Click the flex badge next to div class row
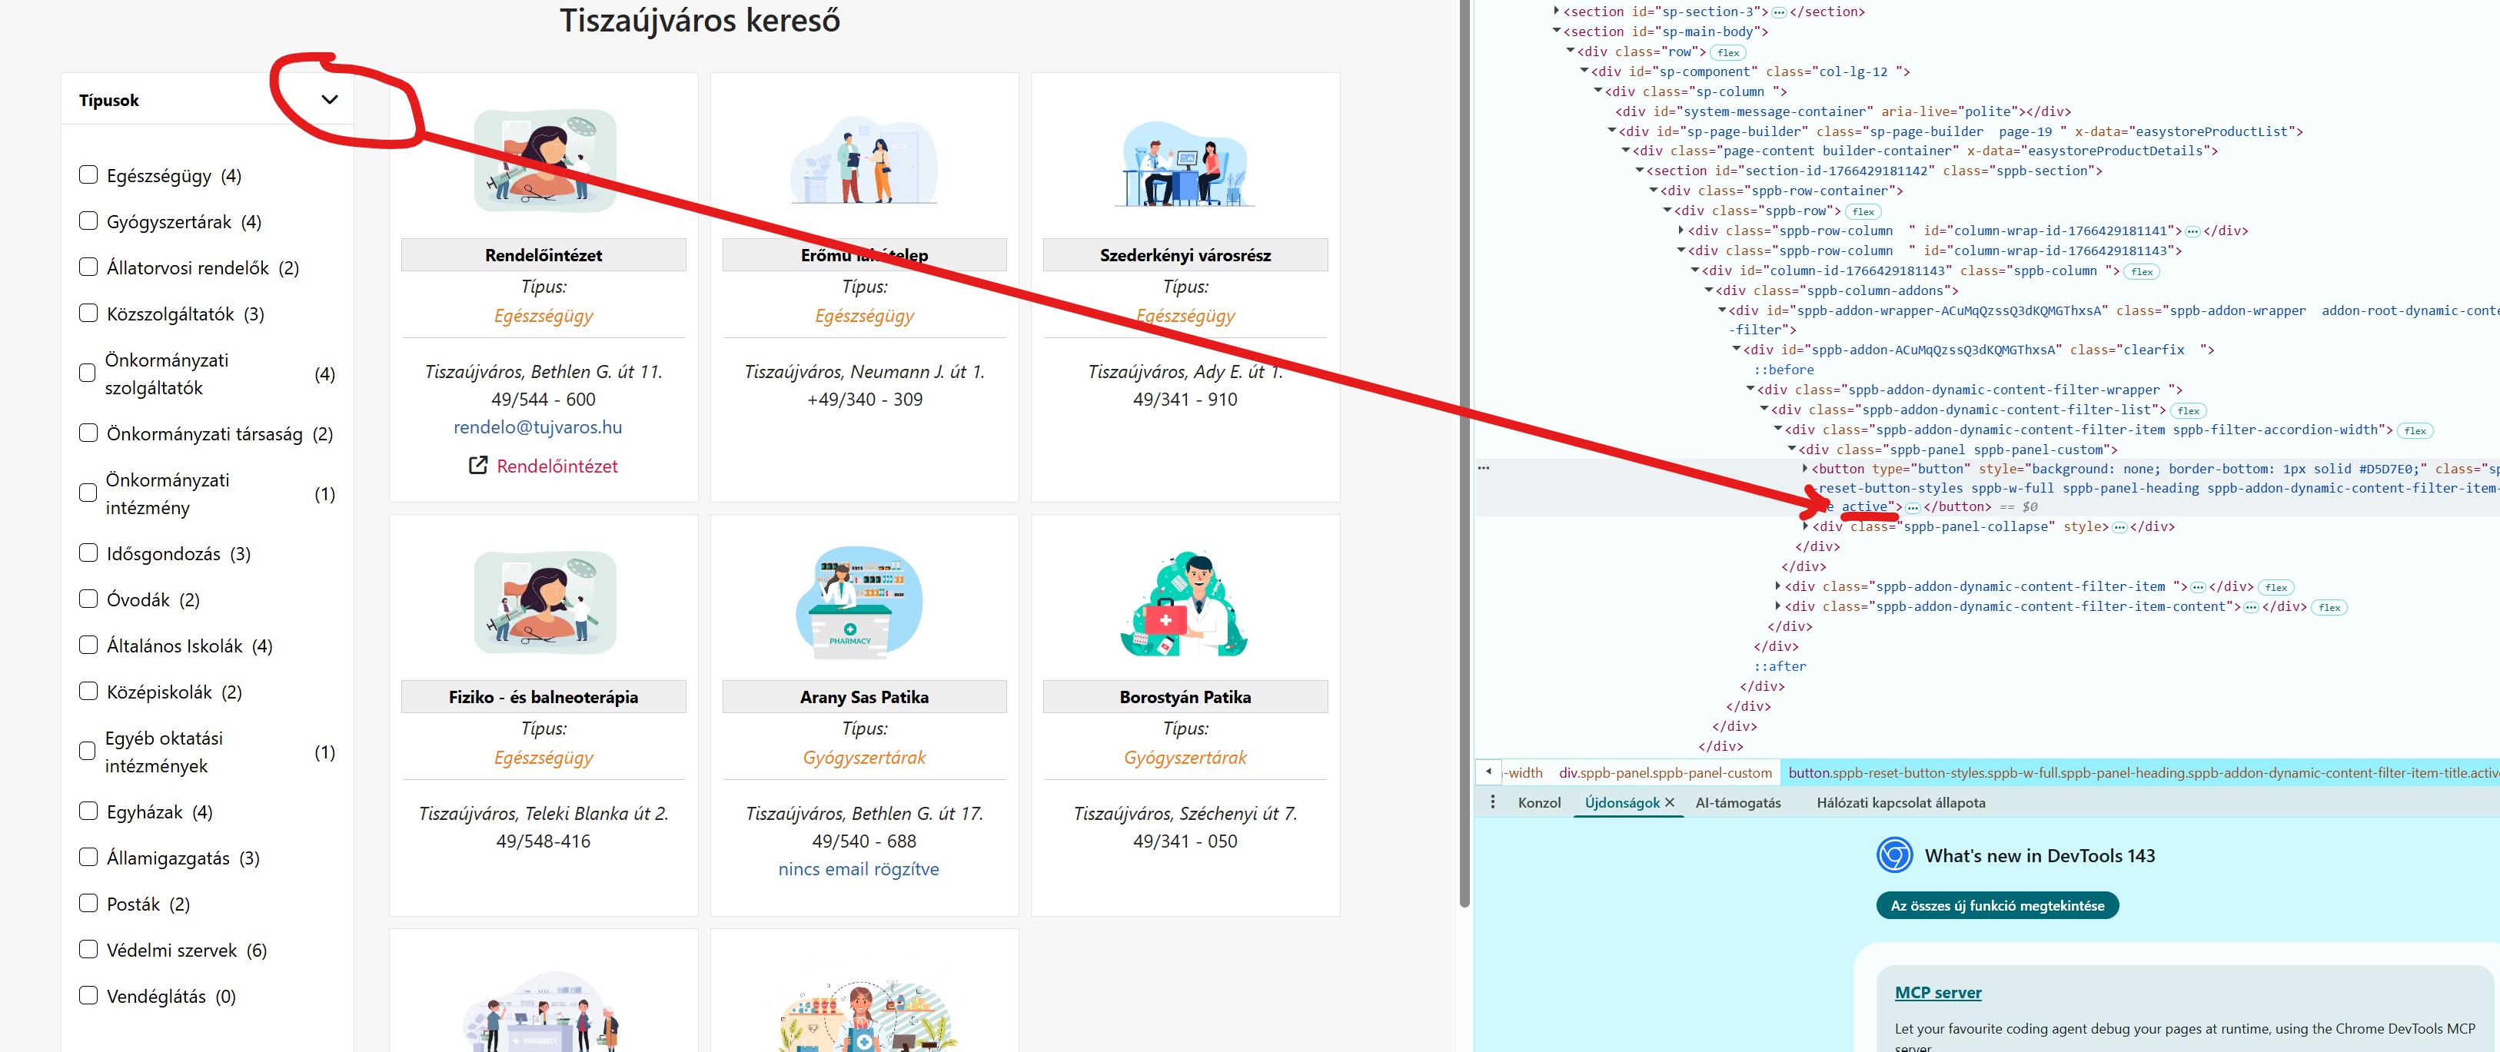 tap(1727, 52)
